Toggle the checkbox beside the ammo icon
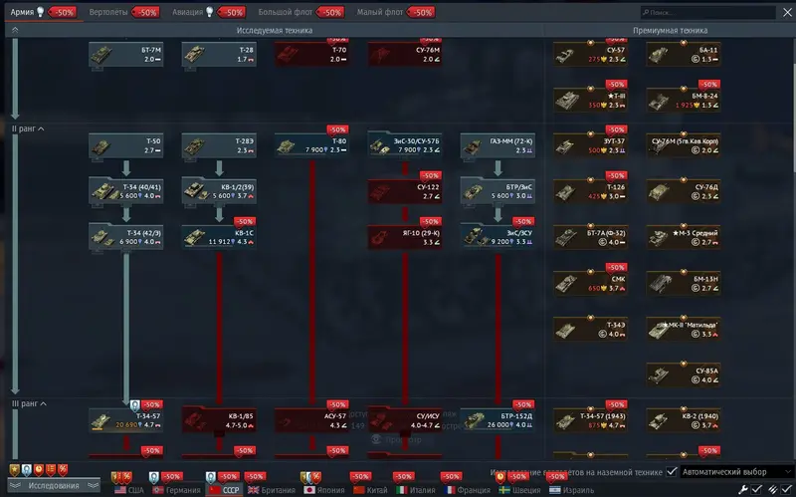Screen dimensions: 796x497 click(x=785, y=489)
